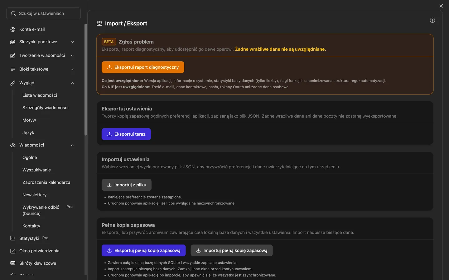Click the Wygląd paintbrush icon

[13, 83]
